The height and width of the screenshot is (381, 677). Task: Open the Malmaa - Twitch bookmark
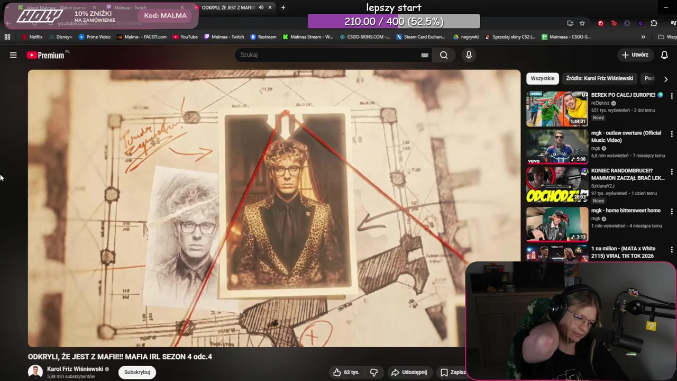point(224,37)
